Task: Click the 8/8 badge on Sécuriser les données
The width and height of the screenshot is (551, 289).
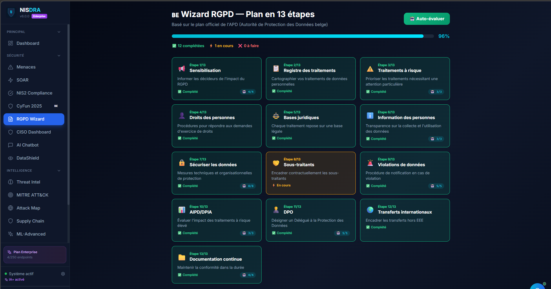Action: click(x=248, y=186)
